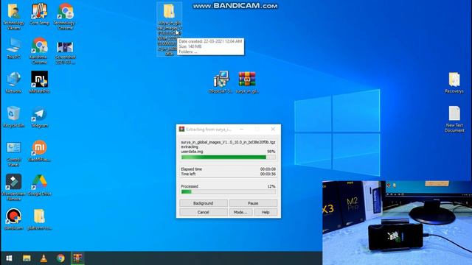Minimize the Extracting dialog window
Screen dimensions: 472x265
(241, 130)
